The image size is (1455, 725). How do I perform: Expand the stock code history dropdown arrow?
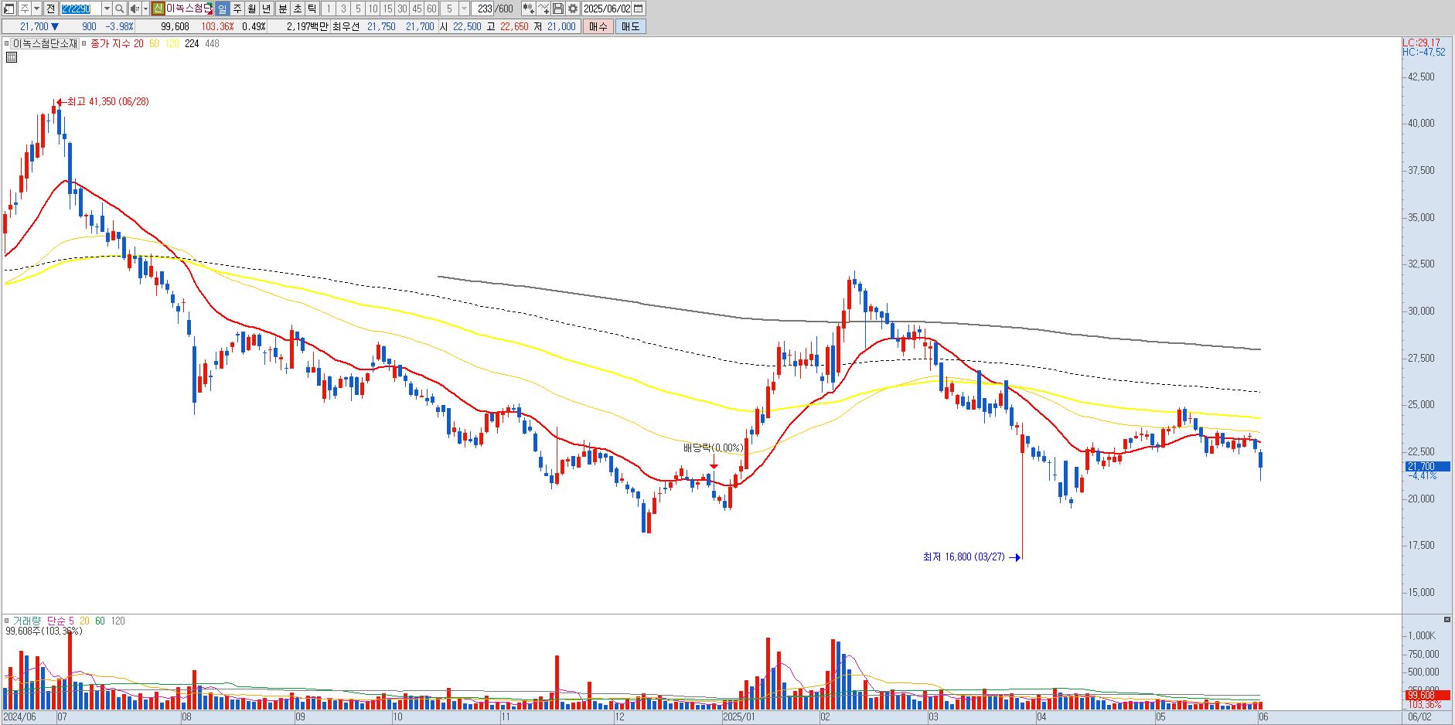pyautogui.click(x=107, y=9)
